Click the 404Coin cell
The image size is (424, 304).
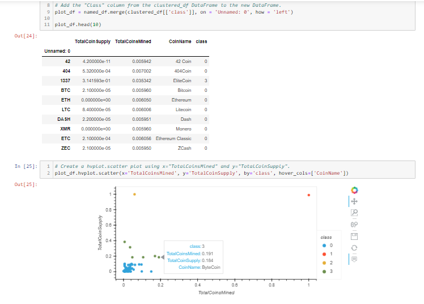click(183, 71)
